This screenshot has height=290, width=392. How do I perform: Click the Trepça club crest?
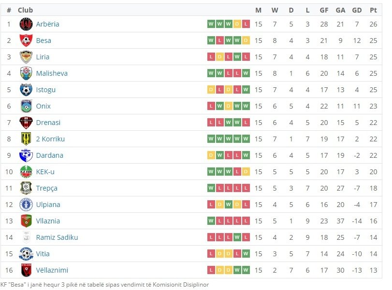(x=26, y=188)
